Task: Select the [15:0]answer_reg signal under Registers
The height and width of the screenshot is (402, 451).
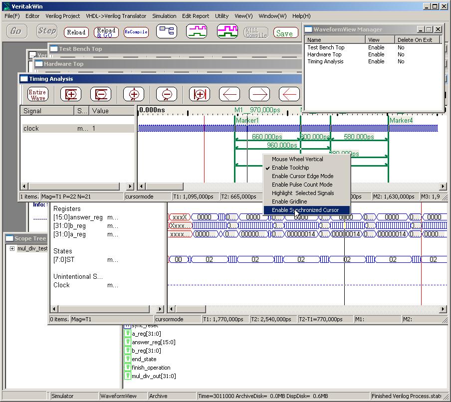Action: pos(78,217)
